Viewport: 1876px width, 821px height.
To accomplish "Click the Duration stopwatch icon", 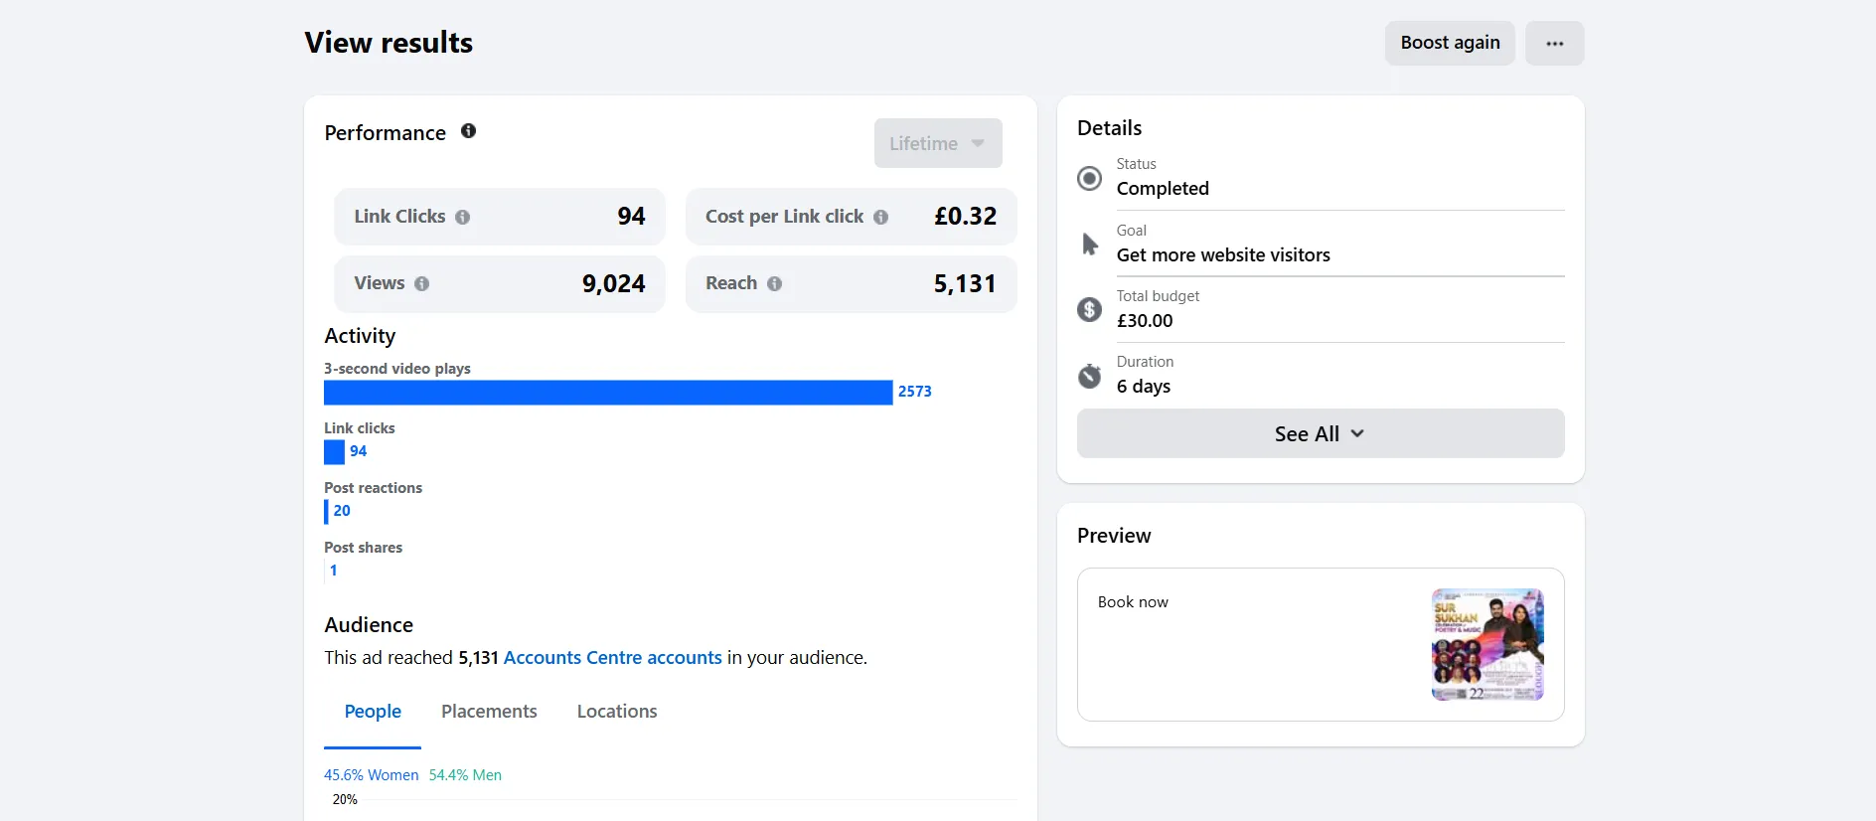I will (x=1089, y=376).
